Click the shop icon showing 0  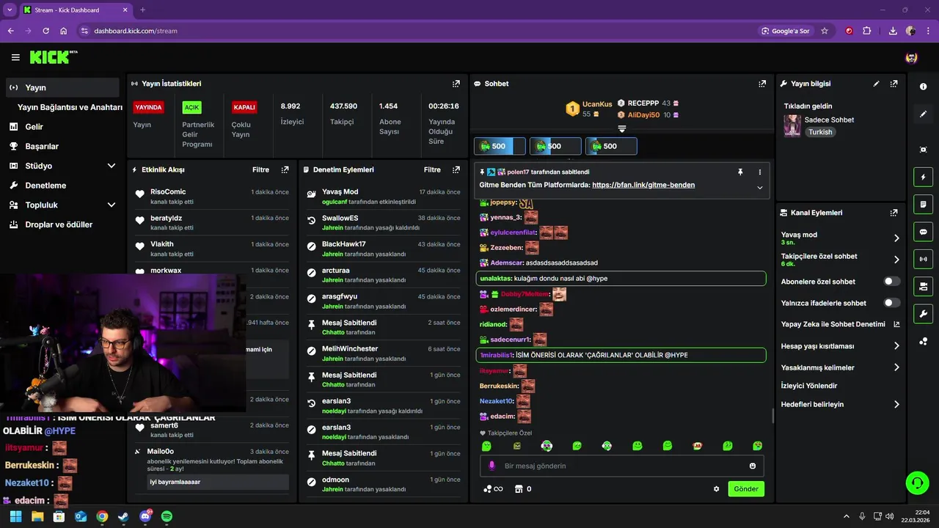523,489
